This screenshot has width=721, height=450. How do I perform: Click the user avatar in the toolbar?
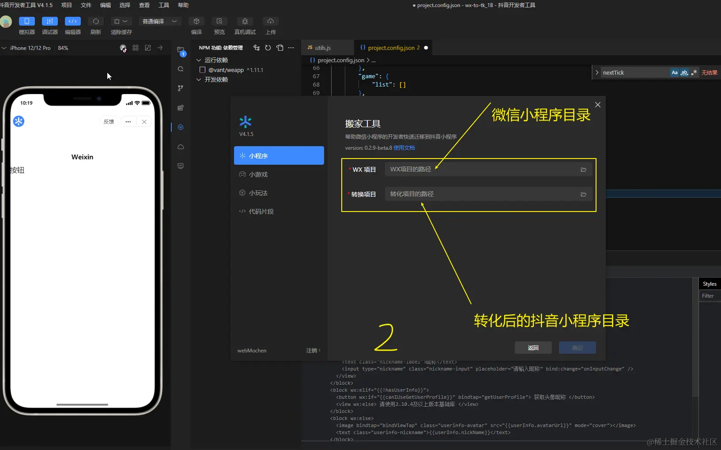coord(6,22)
